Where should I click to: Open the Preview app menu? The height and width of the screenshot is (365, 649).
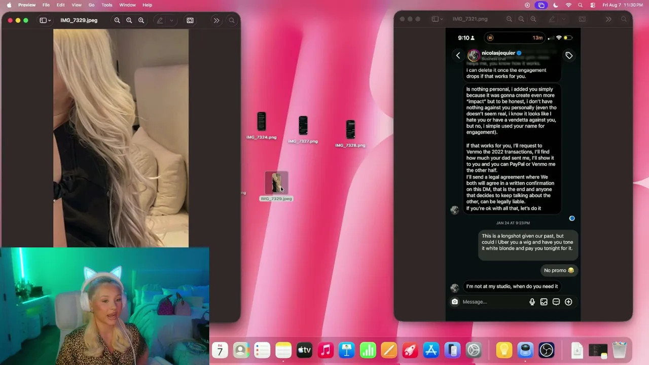pos(27,5)
